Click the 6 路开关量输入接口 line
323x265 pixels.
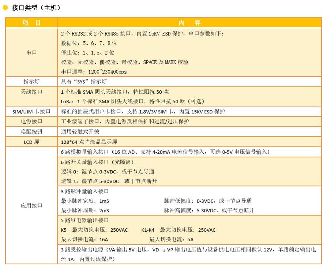(x=97, y=162)
